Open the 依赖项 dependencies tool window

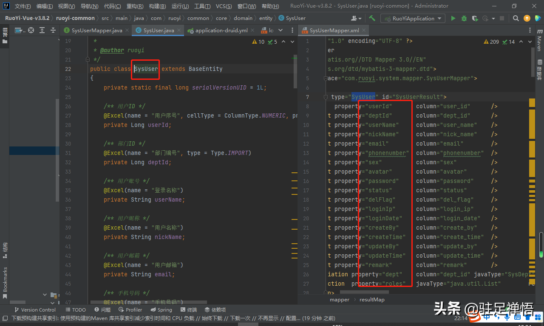215,310
